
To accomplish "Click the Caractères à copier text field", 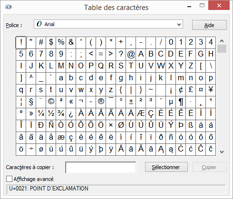I will tap(101, 167).
